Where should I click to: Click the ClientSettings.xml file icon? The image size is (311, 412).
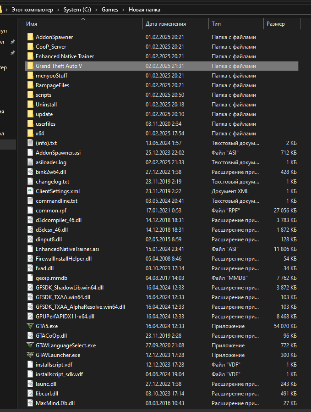[x=30, y=191]
